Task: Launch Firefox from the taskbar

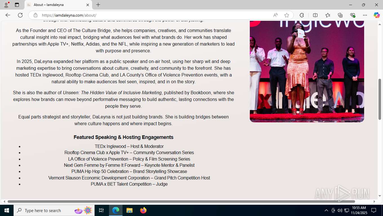Action: (143, 210)
